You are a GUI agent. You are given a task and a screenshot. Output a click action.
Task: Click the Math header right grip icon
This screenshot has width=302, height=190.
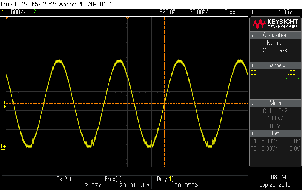(299, 103)
